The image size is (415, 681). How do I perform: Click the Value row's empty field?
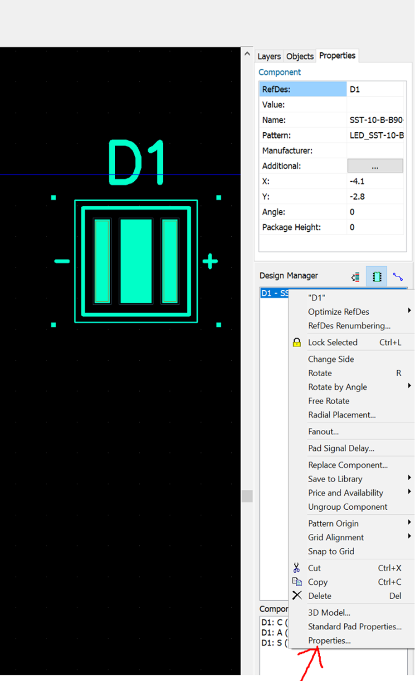point(375,104)
